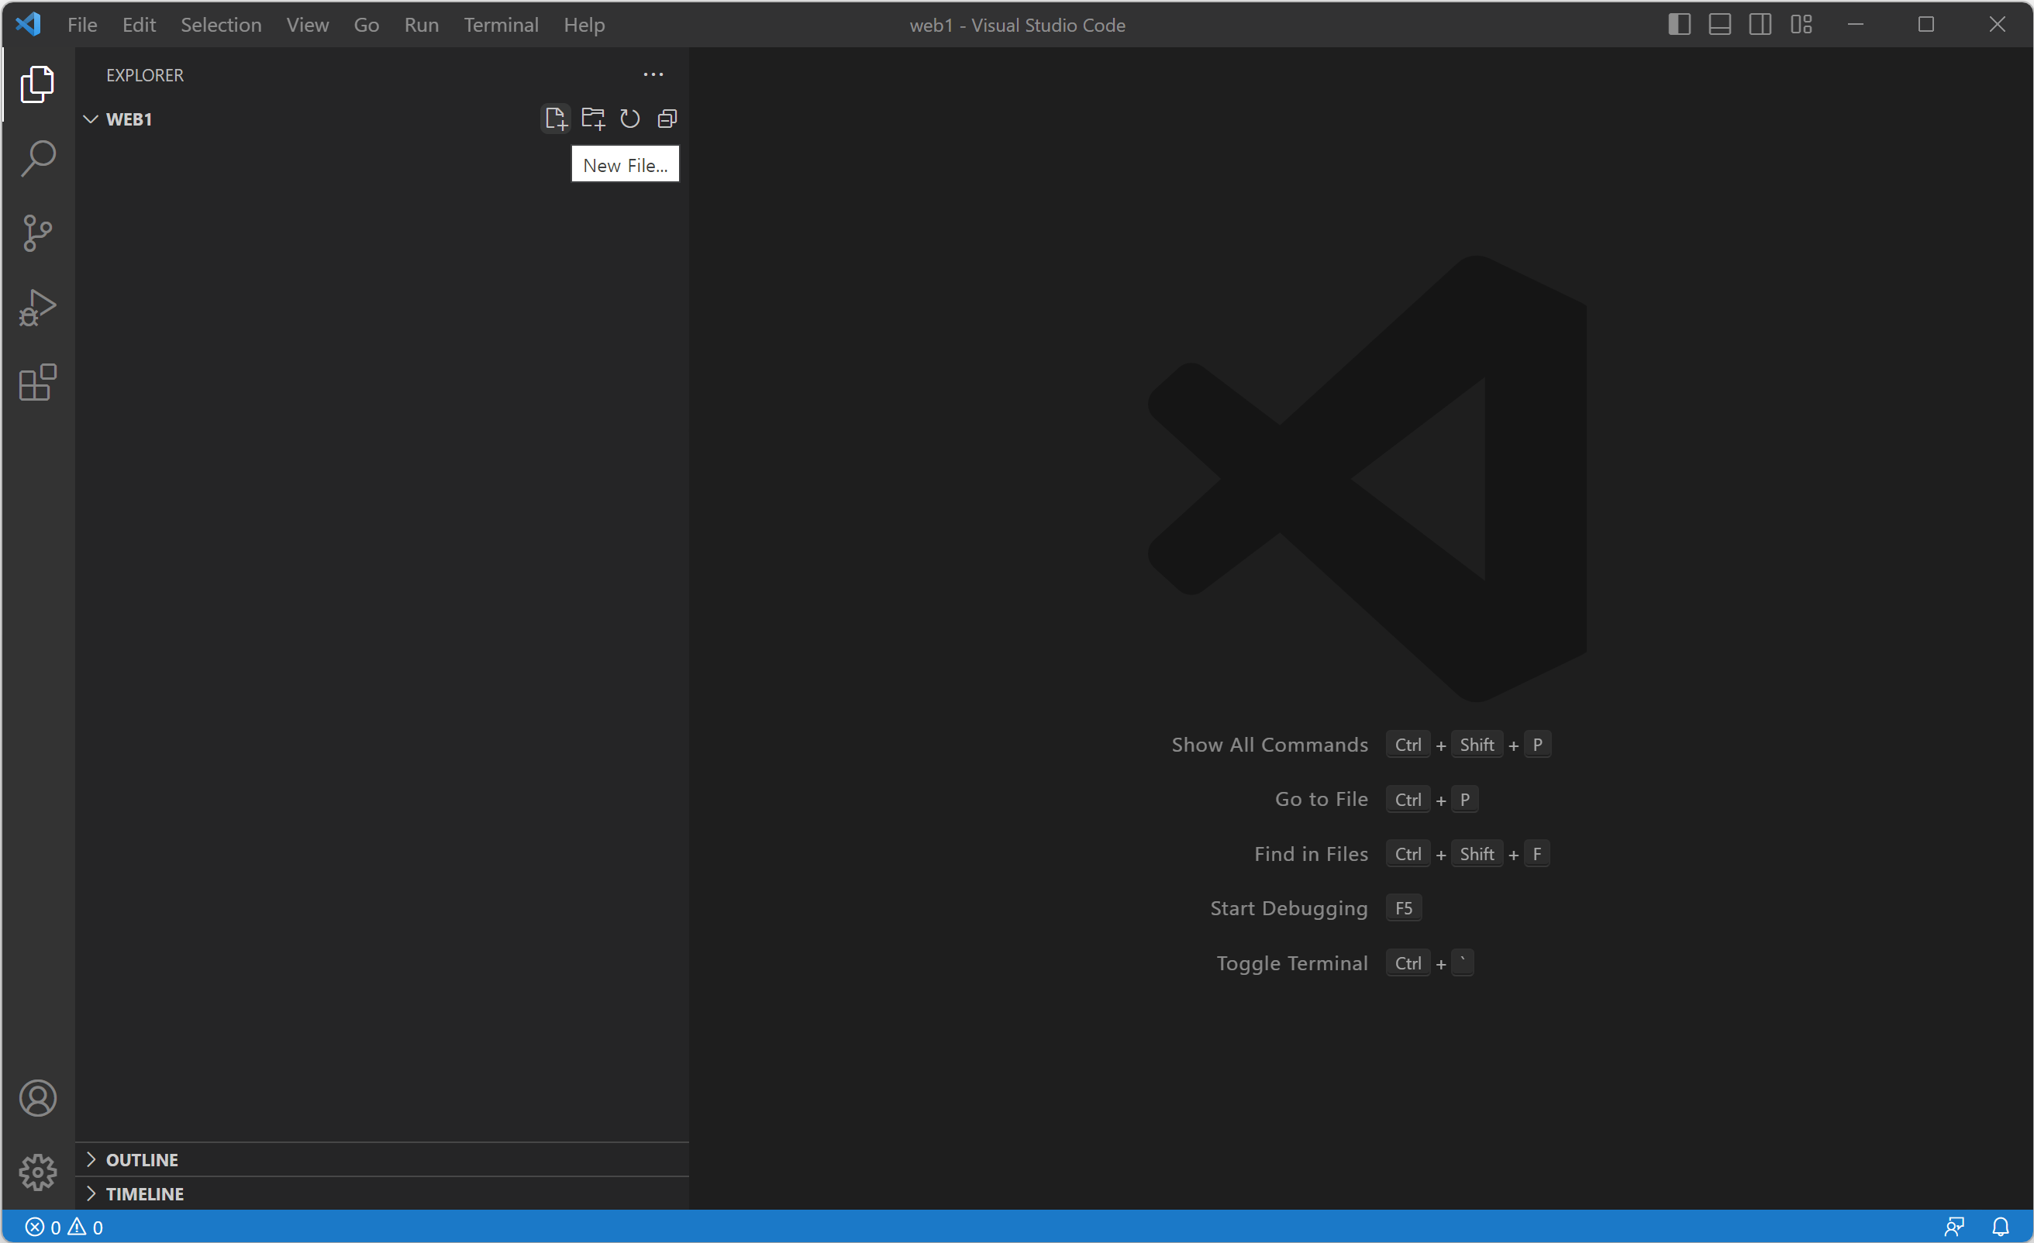Open Explorer views and more actions ellipsis
The image size is (2034, 1243).
(653, 74)
